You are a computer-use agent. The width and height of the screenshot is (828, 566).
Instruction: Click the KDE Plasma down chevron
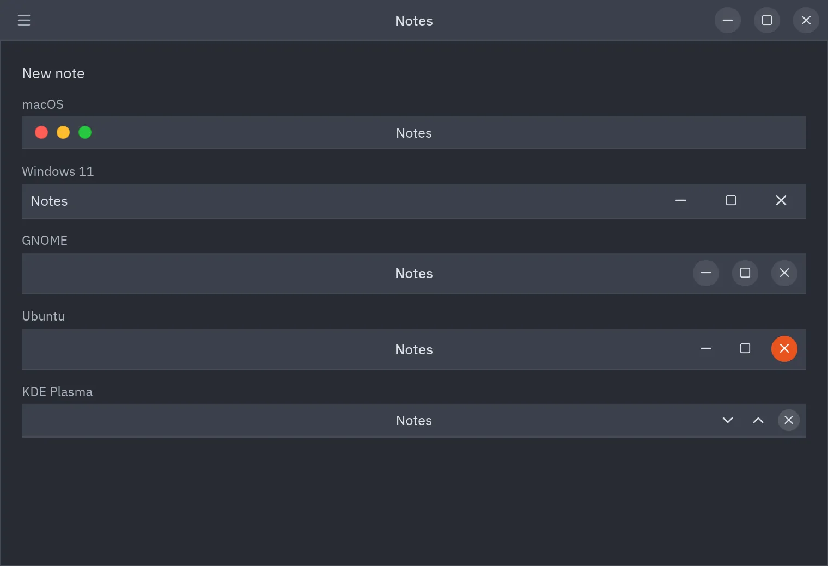point(728,420)
